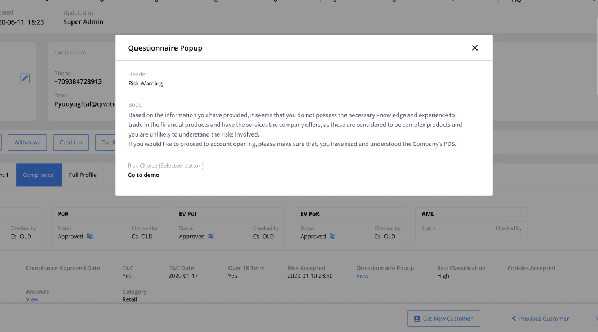The width and height of the screenshot is (598, 332).
Task: Navigate to Previous Customer
Action: pos(543,319)
